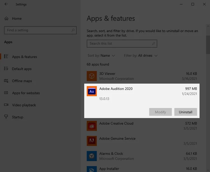Click the Apps & features list icon
The image size is (210, 172).
coord(6,56)
